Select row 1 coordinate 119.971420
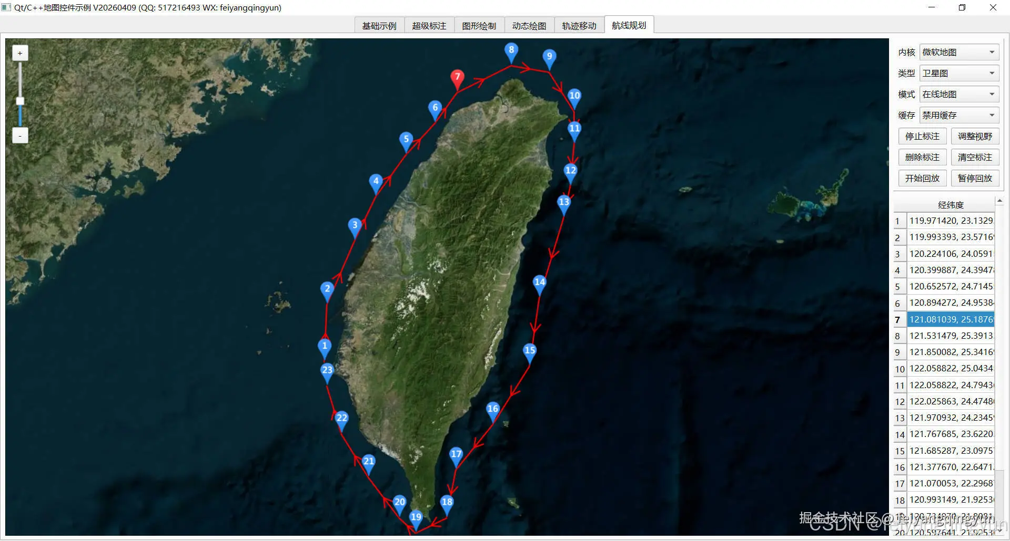1010x541 pixels. tap(951, 221)
